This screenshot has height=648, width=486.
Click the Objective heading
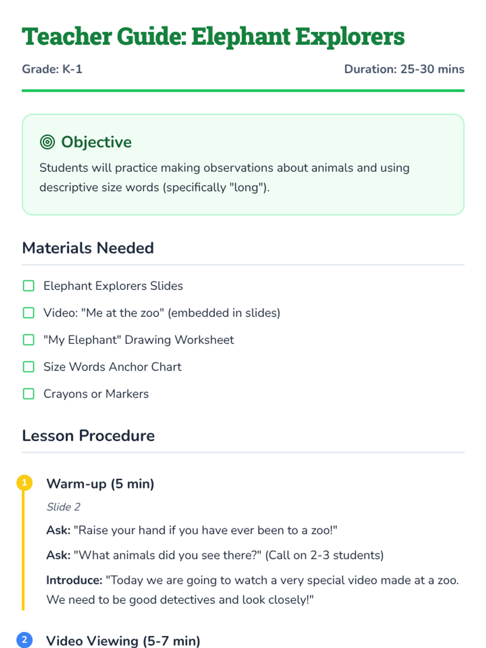[x=96, y=142]
